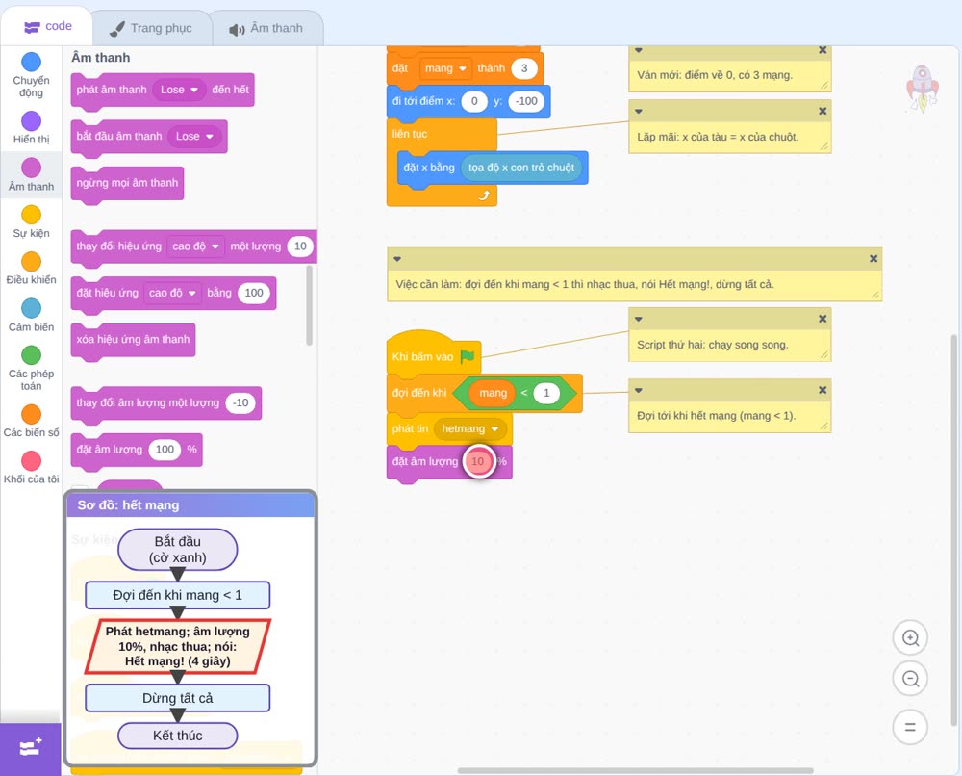Zoom in on the workspace
The height and width of the screenshot is (776, 962).
tap(910, 638)
